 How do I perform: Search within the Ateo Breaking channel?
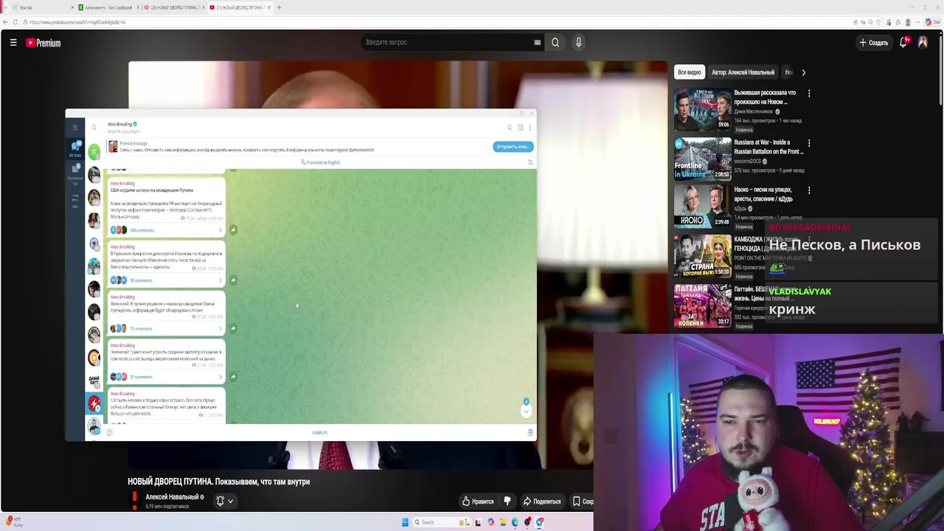click(x=509, y=128)
